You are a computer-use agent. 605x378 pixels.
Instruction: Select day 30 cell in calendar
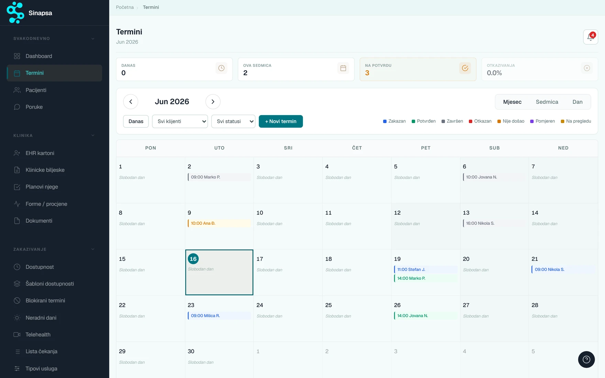[219, 360]
